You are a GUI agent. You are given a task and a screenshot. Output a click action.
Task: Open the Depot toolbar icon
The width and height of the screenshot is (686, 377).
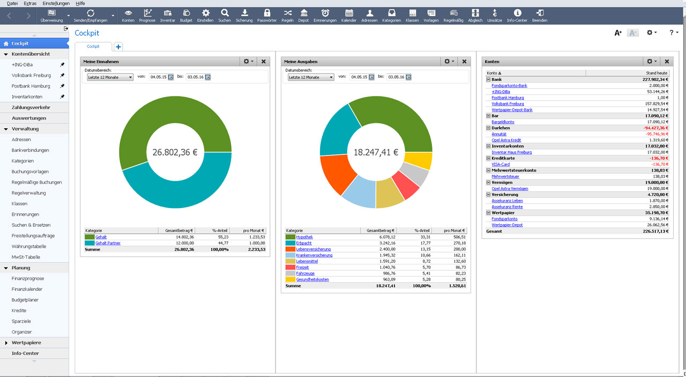pyautogui.click(x=303, y=15)
